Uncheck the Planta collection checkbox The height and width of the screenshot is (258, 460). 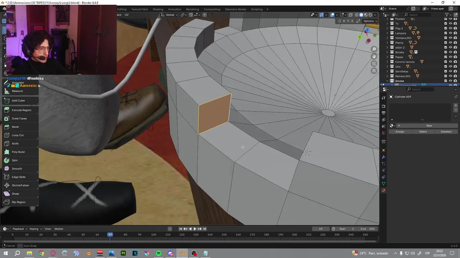point(446,43)
